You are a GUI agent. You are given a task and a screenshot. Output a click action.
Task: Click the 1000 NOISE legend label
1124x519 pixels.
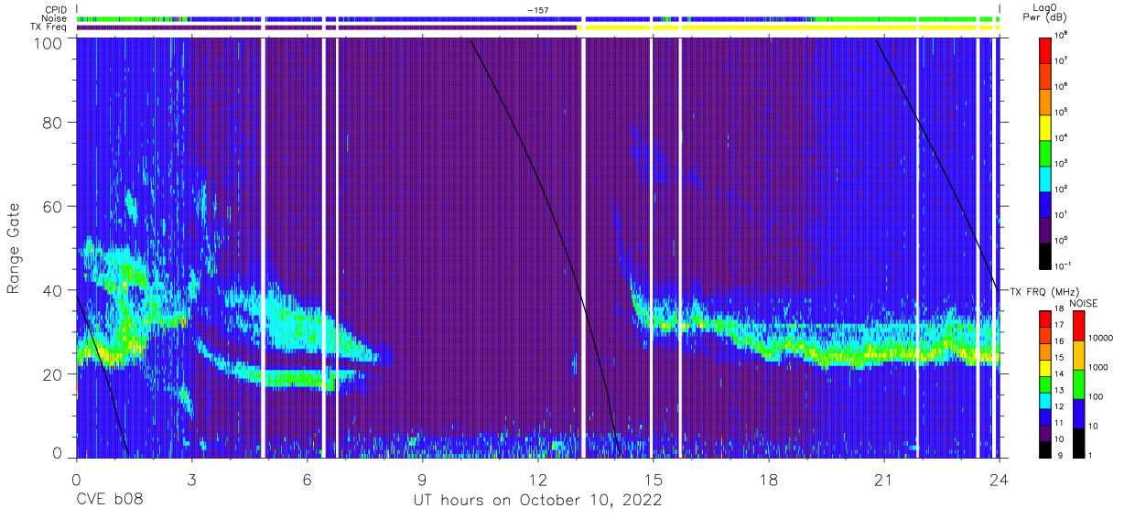pyautogui.click(x=1098, y=368)
